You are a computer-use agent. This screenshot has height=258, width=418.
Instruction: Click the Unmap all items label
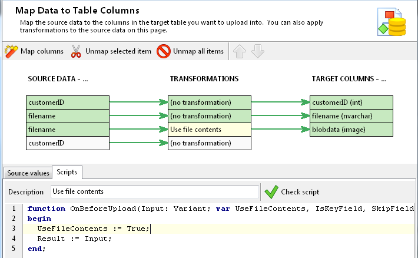(198, 51)
